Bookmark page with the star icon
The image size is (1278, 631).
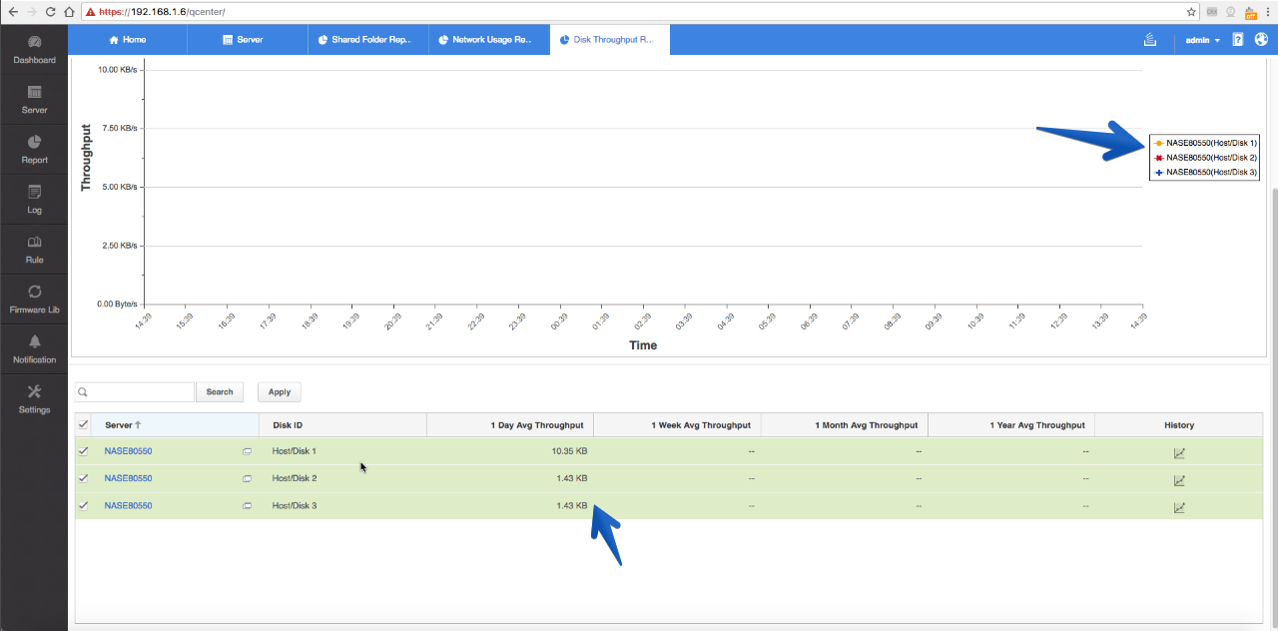[1191, 12]
